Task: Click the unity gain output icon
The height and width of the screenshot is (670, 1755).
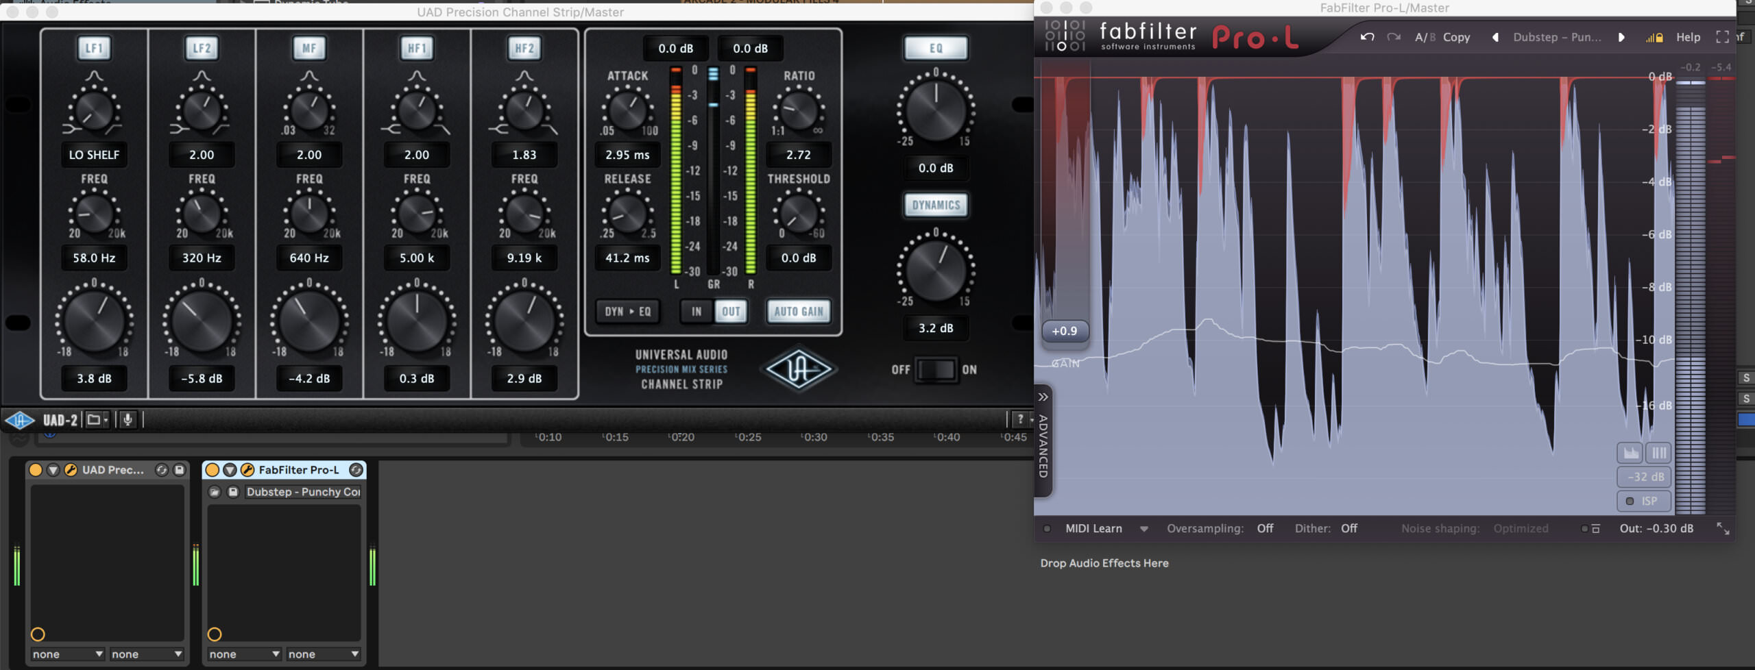Action: [x=1590, y=529]
